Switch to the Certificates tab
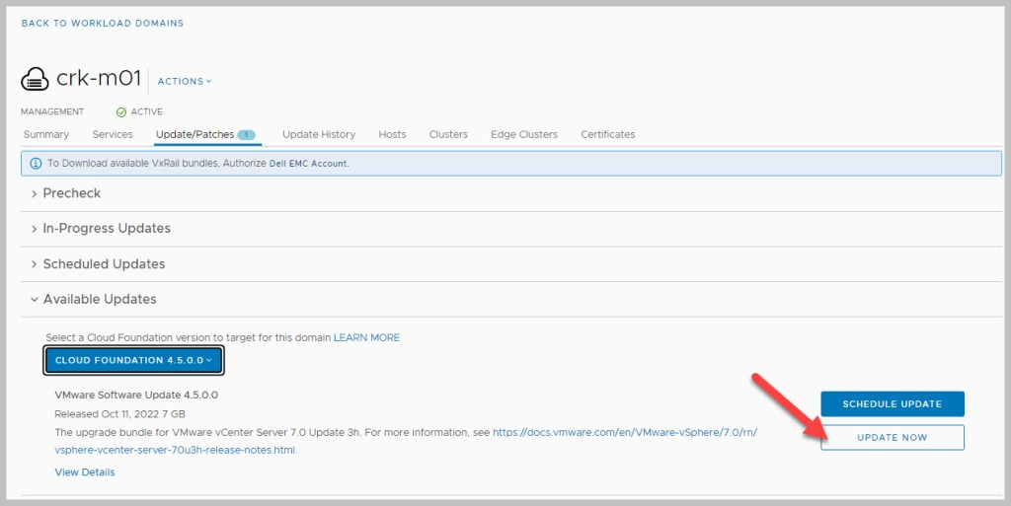The width and height of the screenshot is (1011, 506). (608, 134)
